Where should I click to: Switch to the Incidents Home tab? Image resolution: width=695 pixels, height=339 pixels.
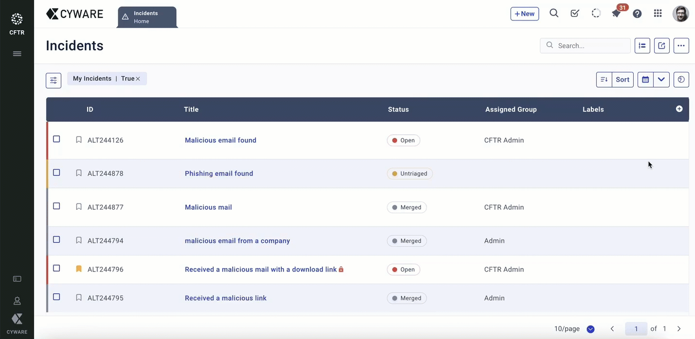coord(147,17)
